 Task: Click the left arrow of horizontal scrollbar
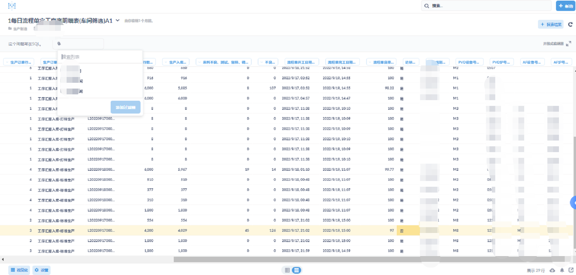click(x=3, y=259)
